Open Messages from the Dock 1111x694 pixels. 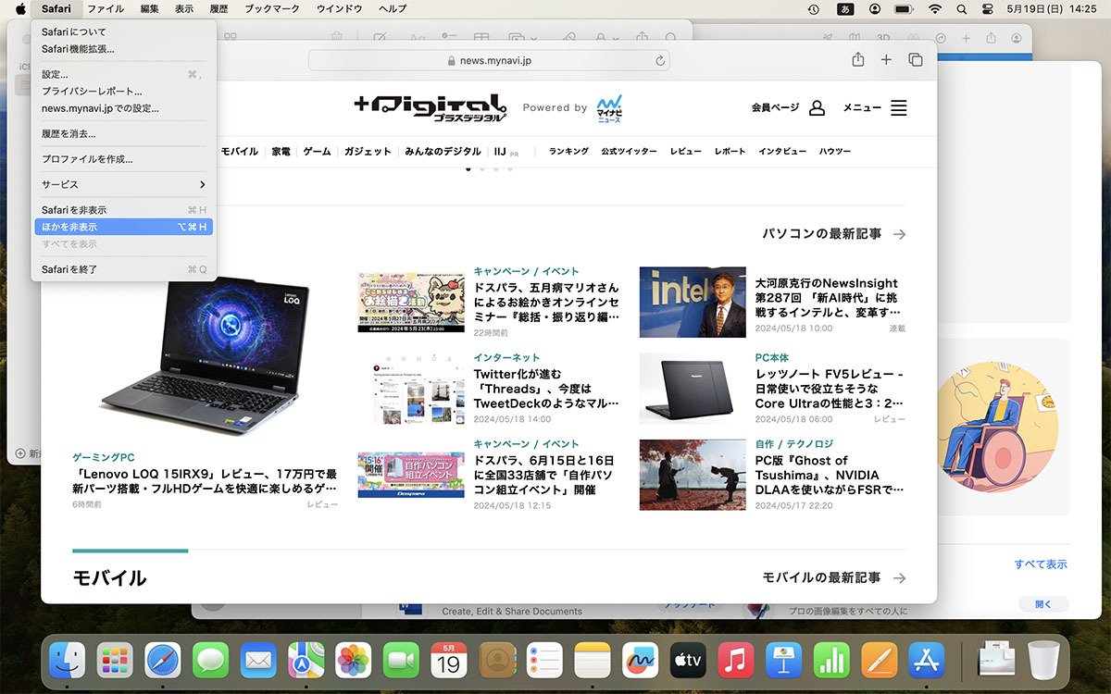click(210, 661)
